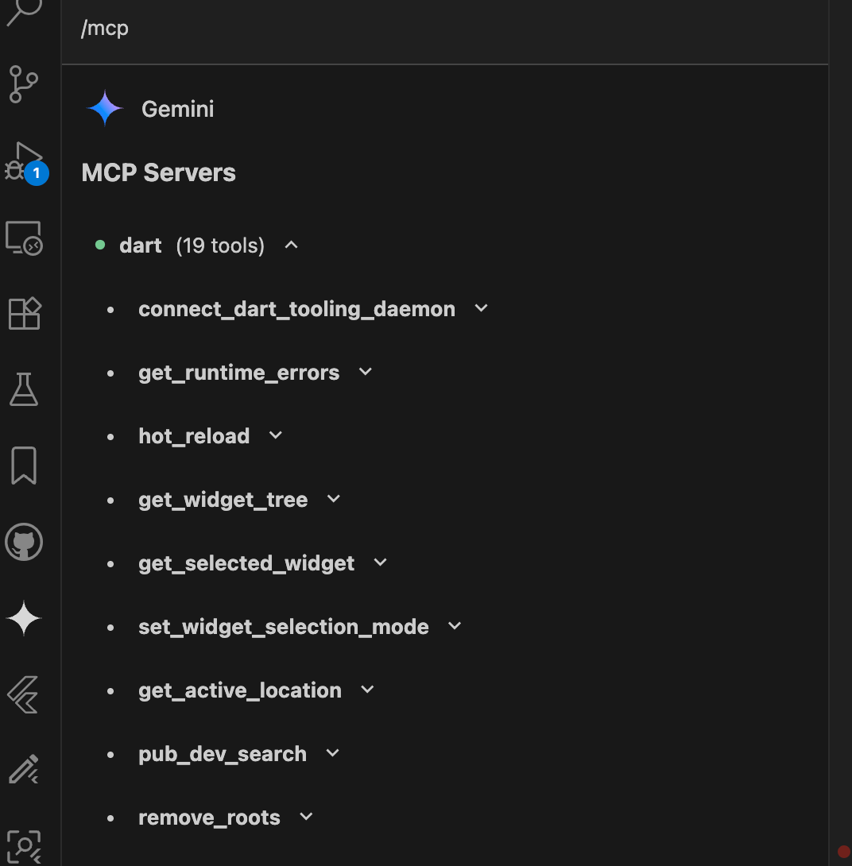Expand the pub_dev_search tool entry

coord(331,753)
